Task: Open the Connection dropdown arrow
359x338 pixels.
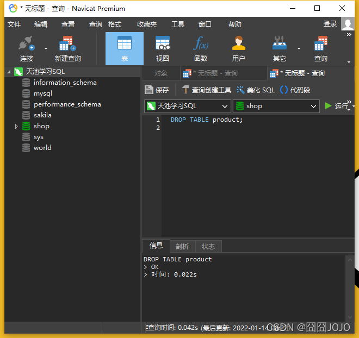Action: (x=46, y=48)
